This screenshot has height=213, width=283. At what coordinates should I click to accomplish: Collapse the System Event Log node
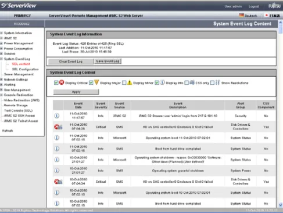pos(1,59)
